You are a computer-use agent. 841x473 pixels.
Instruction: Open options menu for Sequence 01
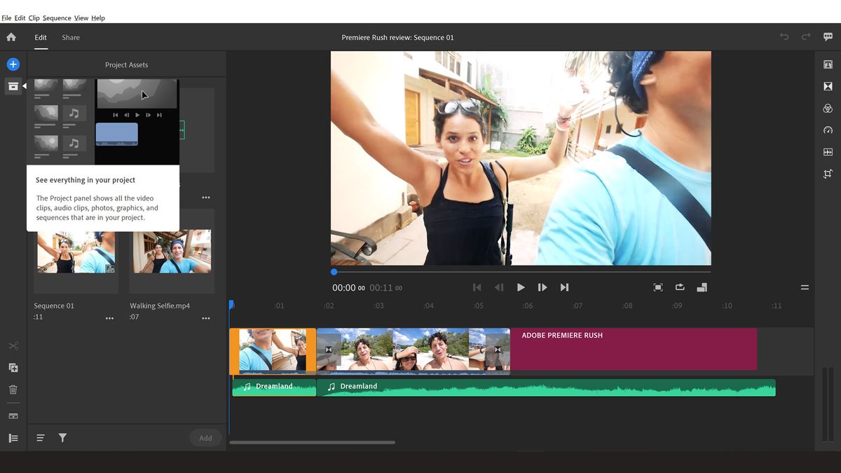pyautogui.click(x=109, y=317)
